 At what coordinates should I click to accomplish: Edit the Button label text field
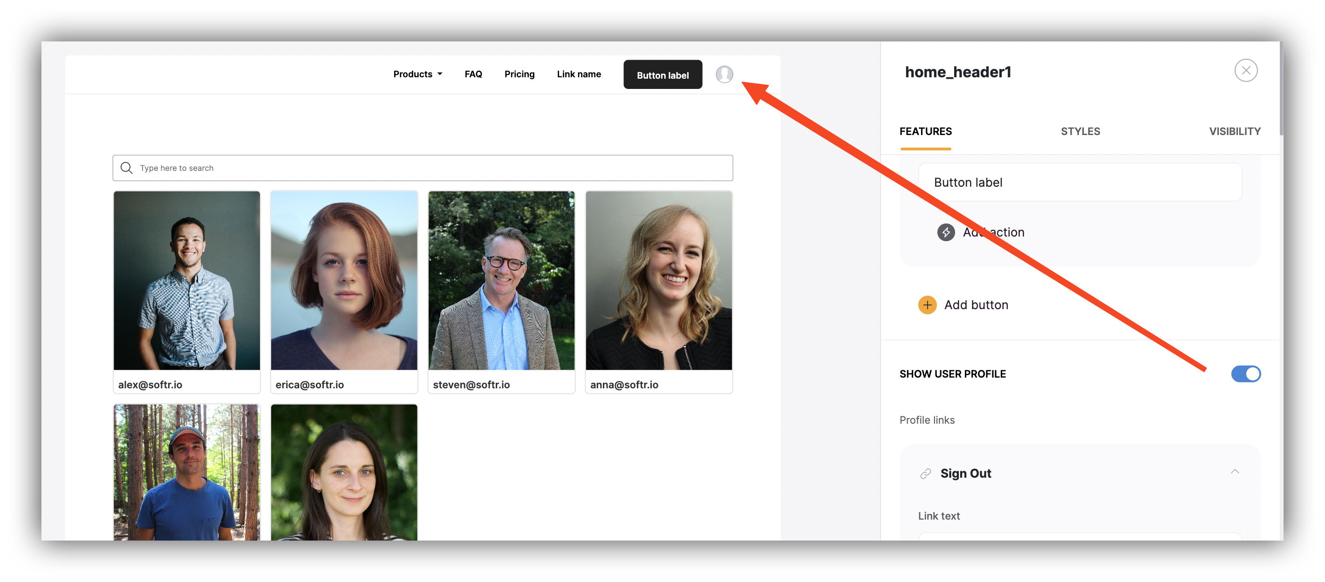point(1080,182)
